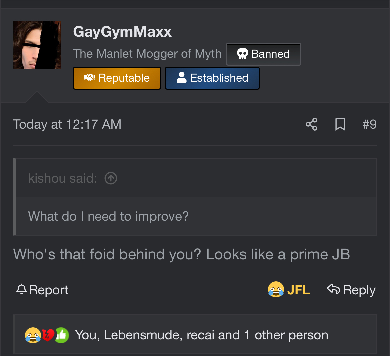
Task: Click the Established badge
Action: pyautogui.click(x=212, y=78)
